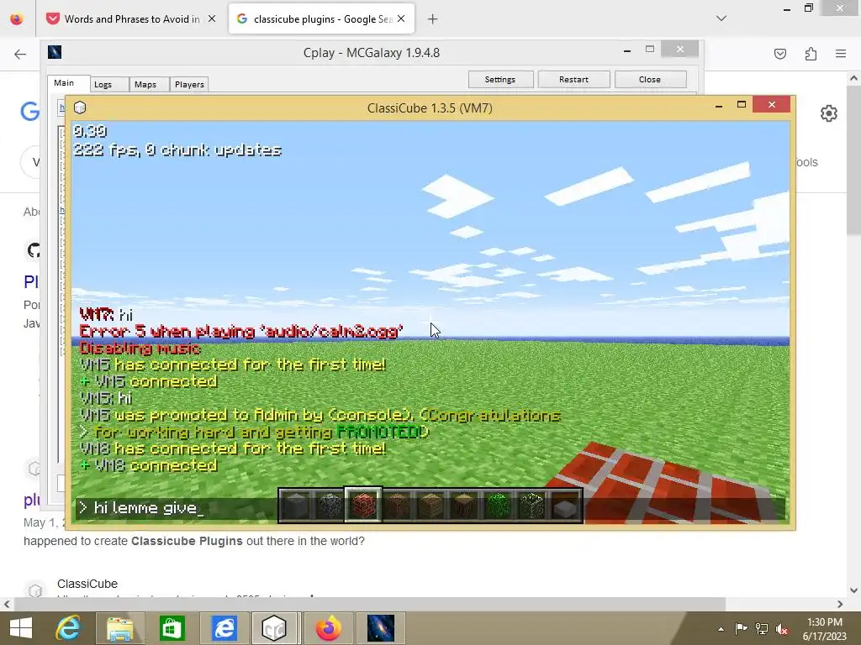Click the horizontal scrollbar right arrow
The width and height of the screenshot is (861, 645).
click(x=840, y=605)
